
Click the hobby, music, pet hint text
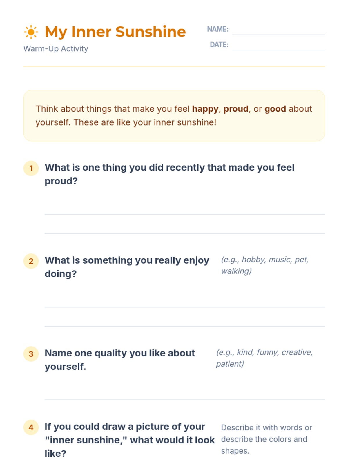pos(264,265)
